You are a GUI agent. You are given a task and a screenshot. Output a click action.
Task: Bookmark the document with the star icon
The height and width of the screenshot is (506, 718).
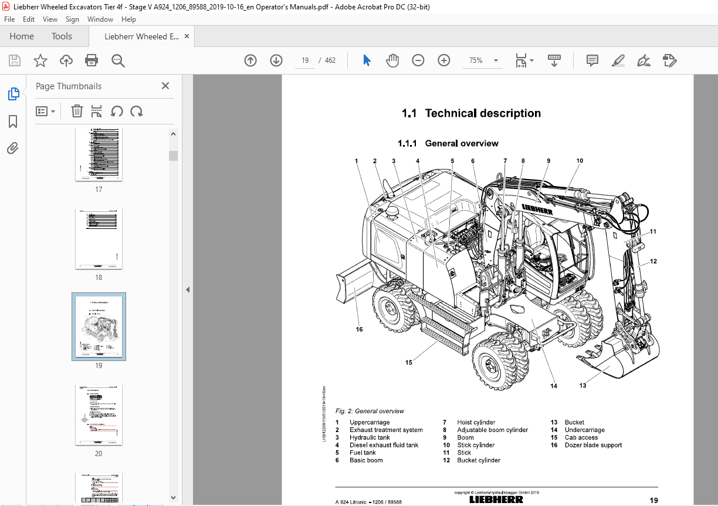coord(40,60)
